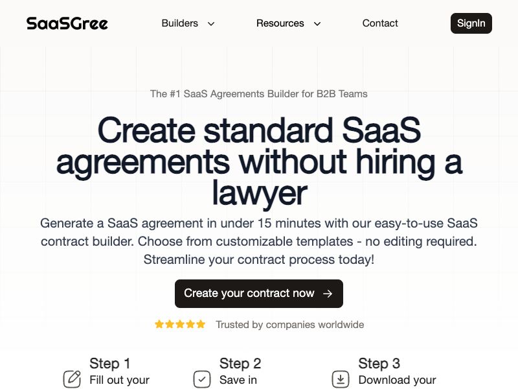Click the main headline about SaaS agreements

click(x=259, y=161)
